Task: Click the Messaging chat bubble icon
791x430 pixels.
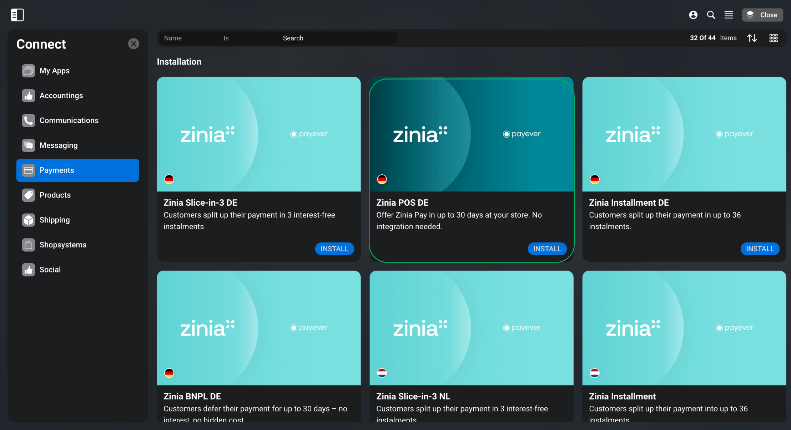Action: [x=29, y=145]
